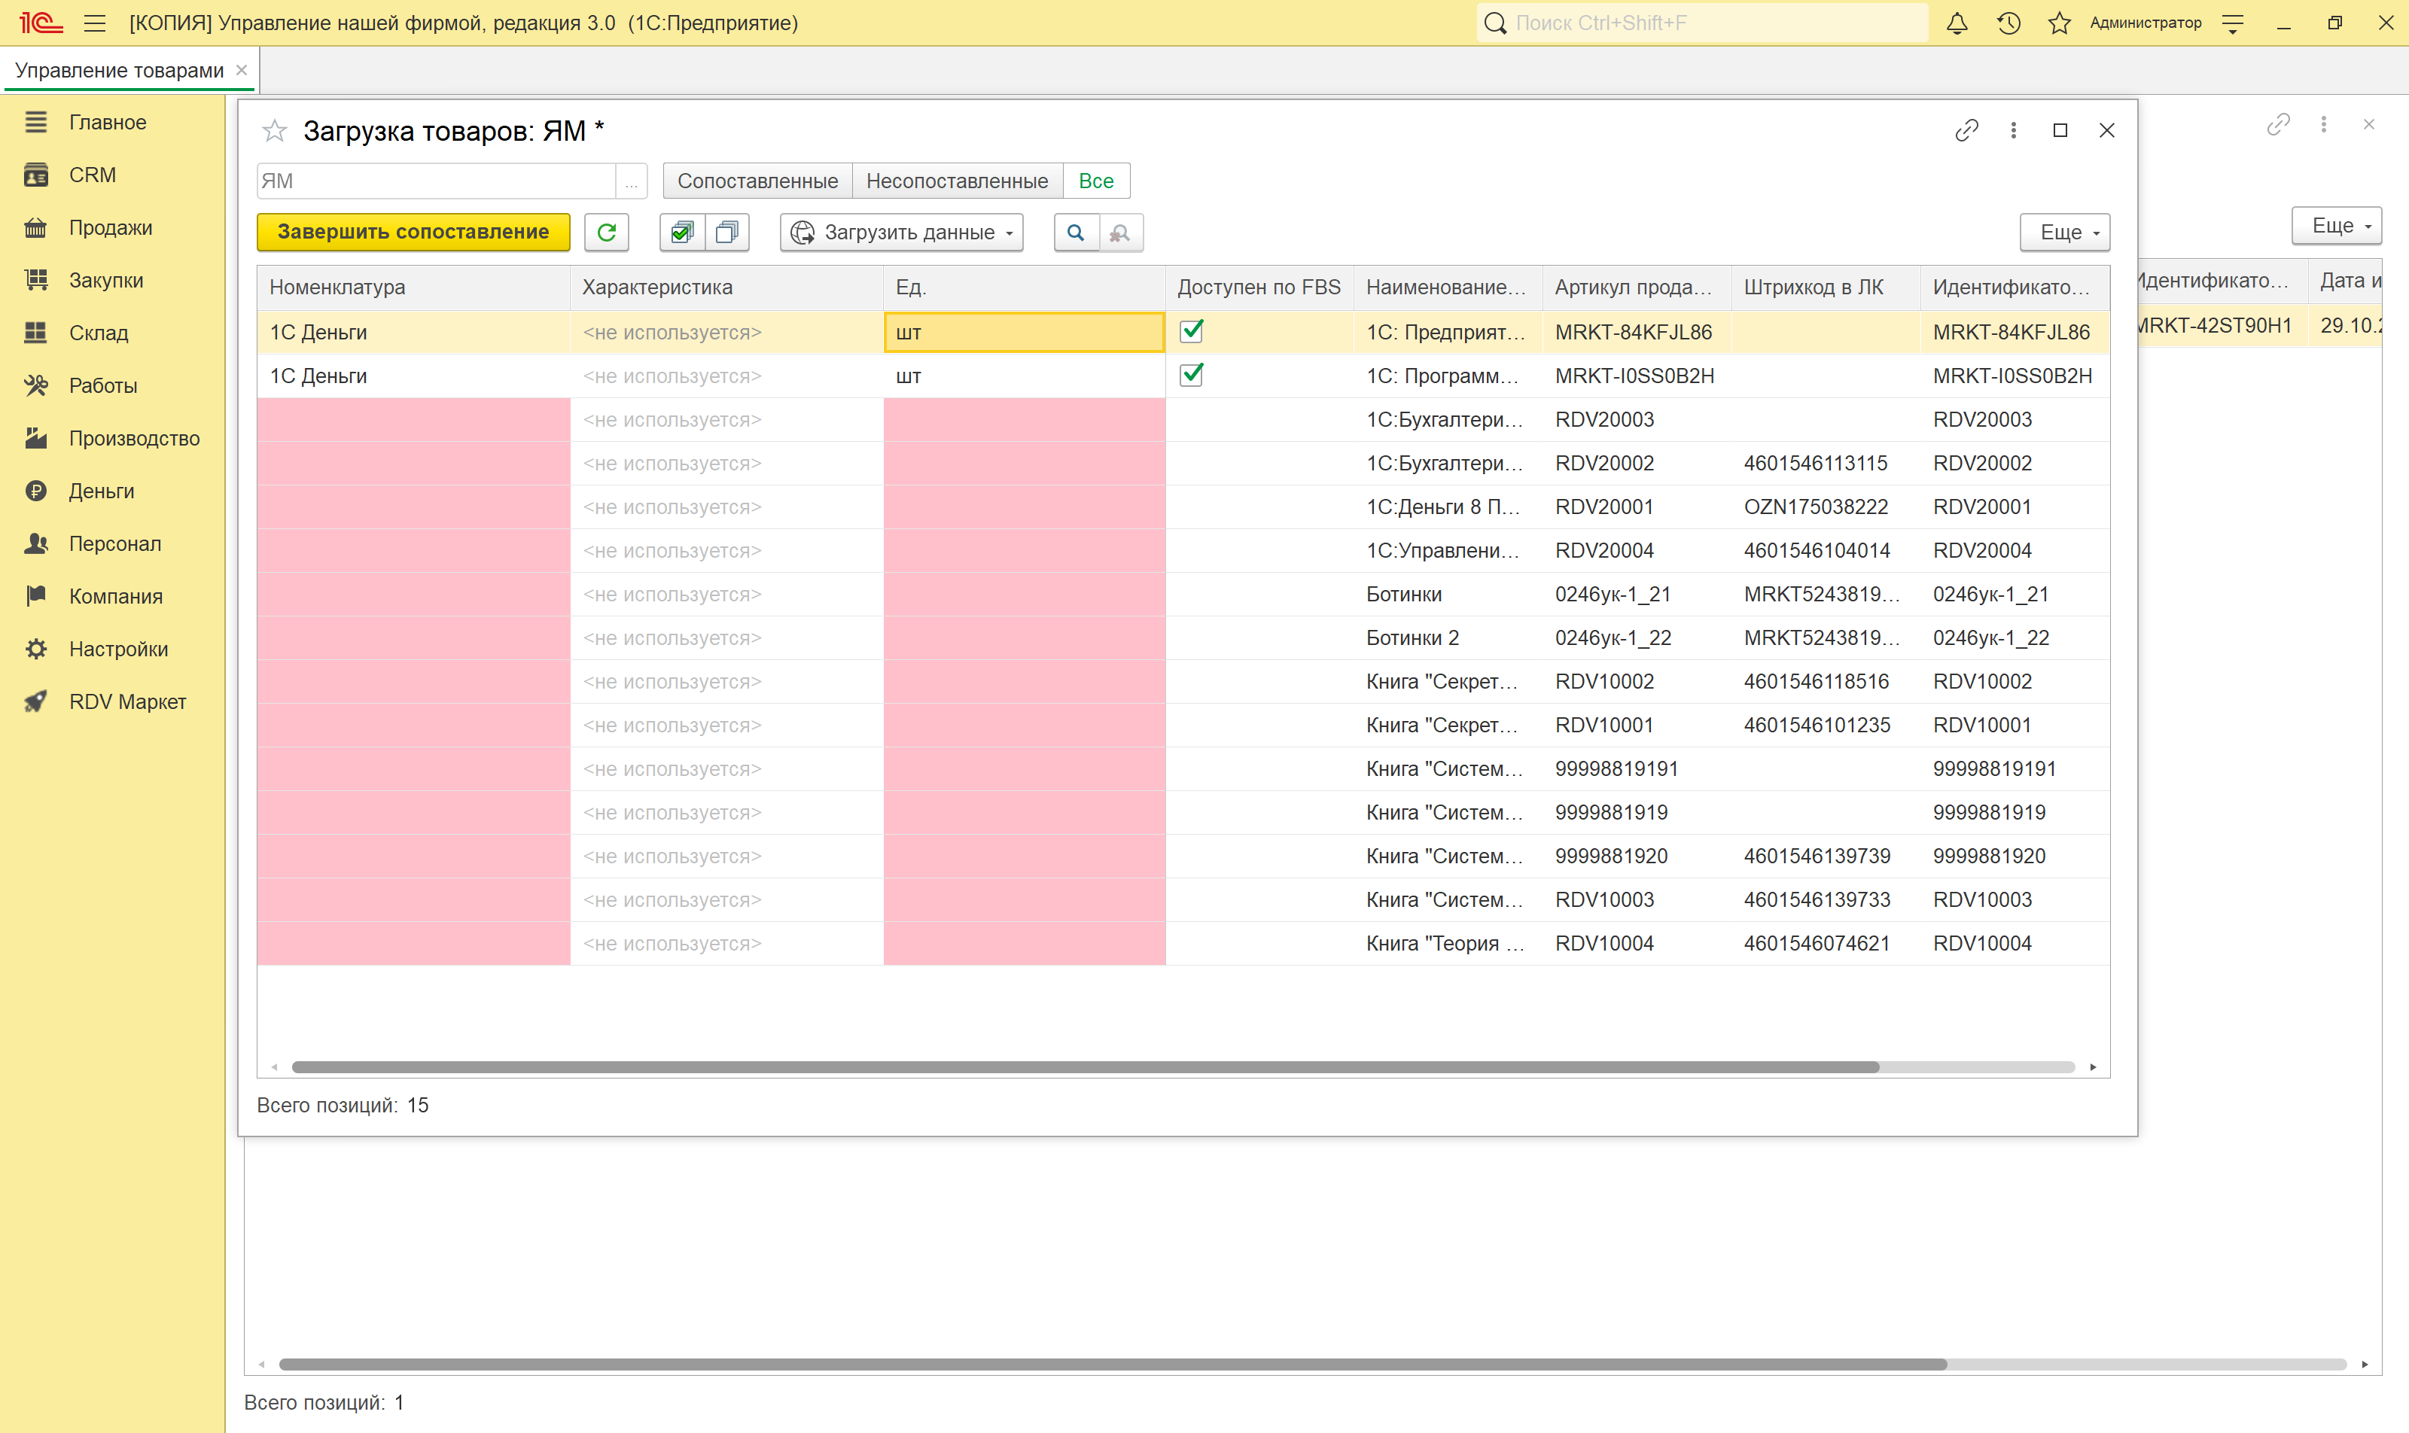Click the magnifier search icon in toolbar

coord(1076,232)
